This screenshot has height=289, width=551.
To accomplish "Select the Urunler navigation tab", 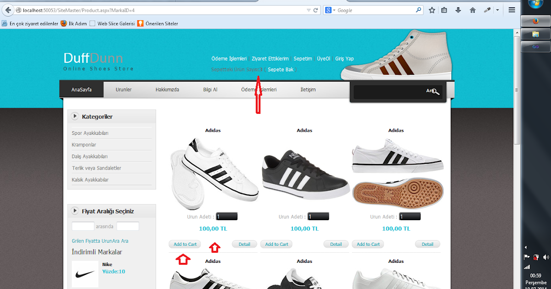I will 124,89.
